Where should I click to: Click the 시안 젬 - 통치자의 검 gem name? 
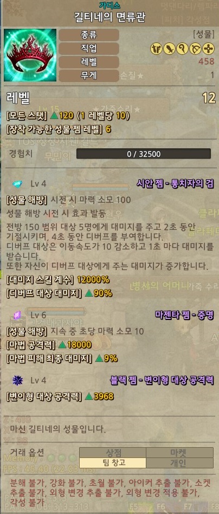pyautogui.click(x=176, y=184)
